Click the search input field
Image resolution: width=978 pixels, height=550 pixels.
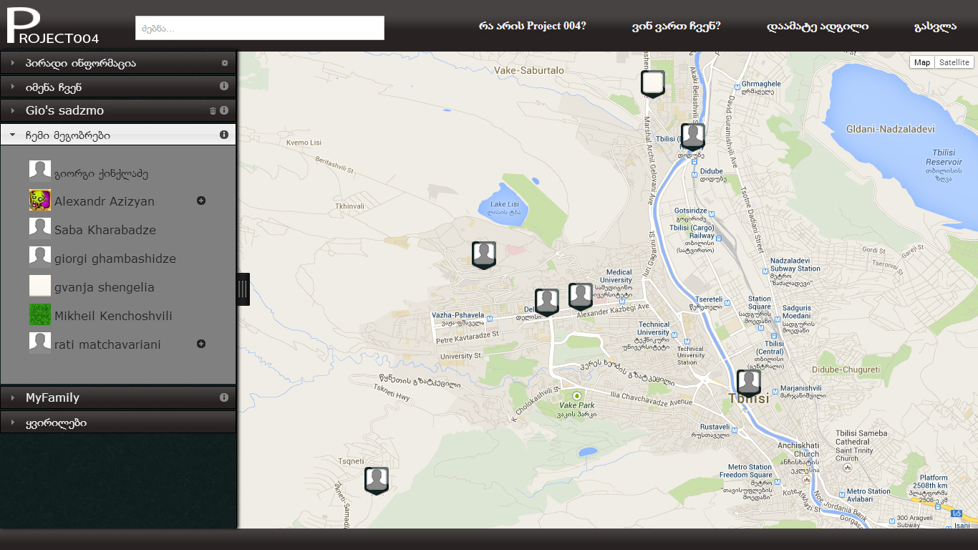click(x=260, y=28)
